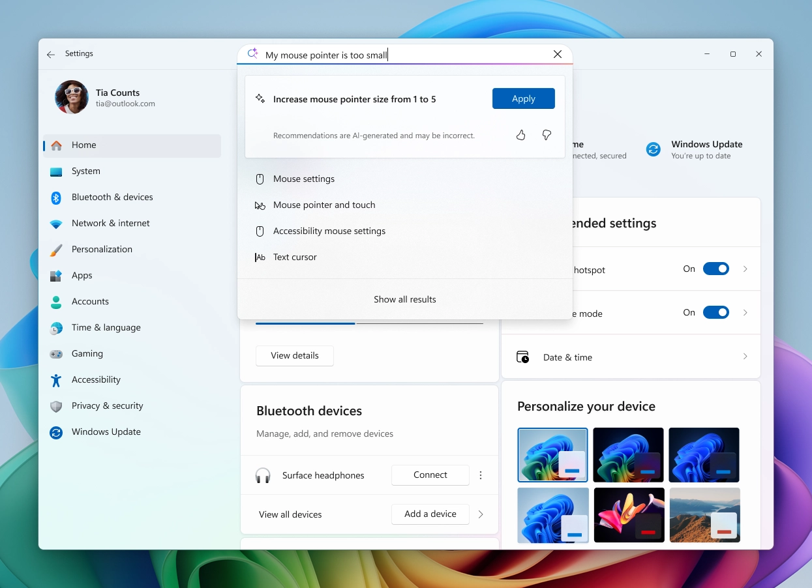The image size is (812, 588).
Task: Click Add a device button
Action: (x=430, y=514)
